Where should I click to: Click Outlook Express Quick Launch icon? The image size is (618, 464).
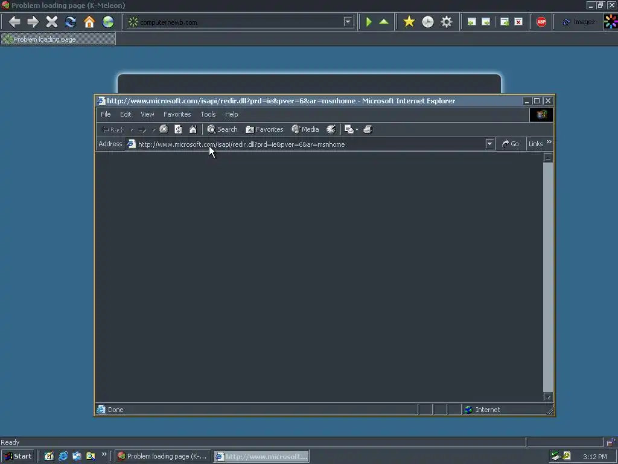[77, 456]
